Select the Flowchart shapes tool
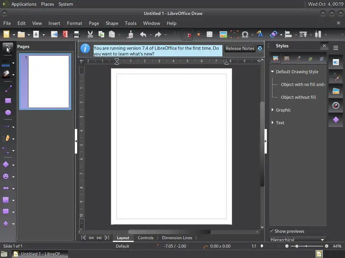This screenshot has width=345, height=258. 6,200
